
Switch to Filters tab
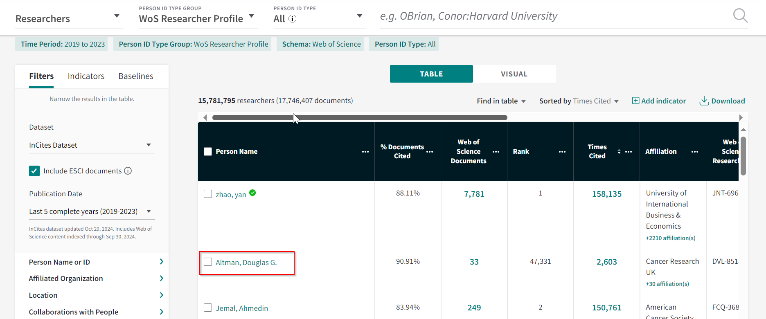coord(41,76)
